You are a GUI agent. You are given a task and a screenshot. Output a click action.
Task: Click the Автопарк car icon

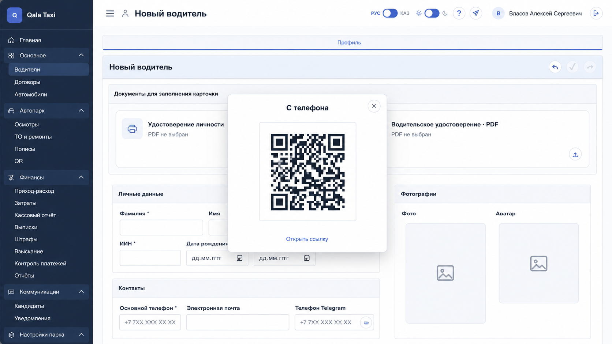(x=11, y=111)
